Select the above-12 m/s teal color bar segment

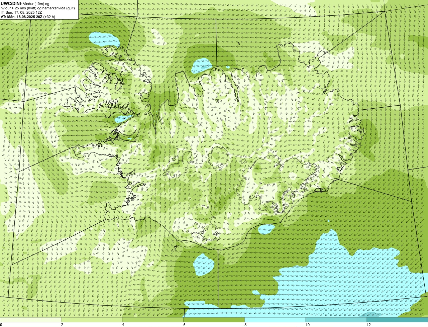tap(397, 320)
